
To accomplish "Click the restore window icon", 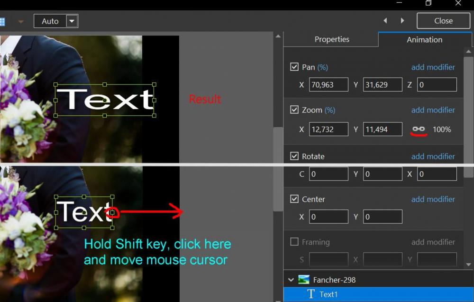I will [428, 3].
